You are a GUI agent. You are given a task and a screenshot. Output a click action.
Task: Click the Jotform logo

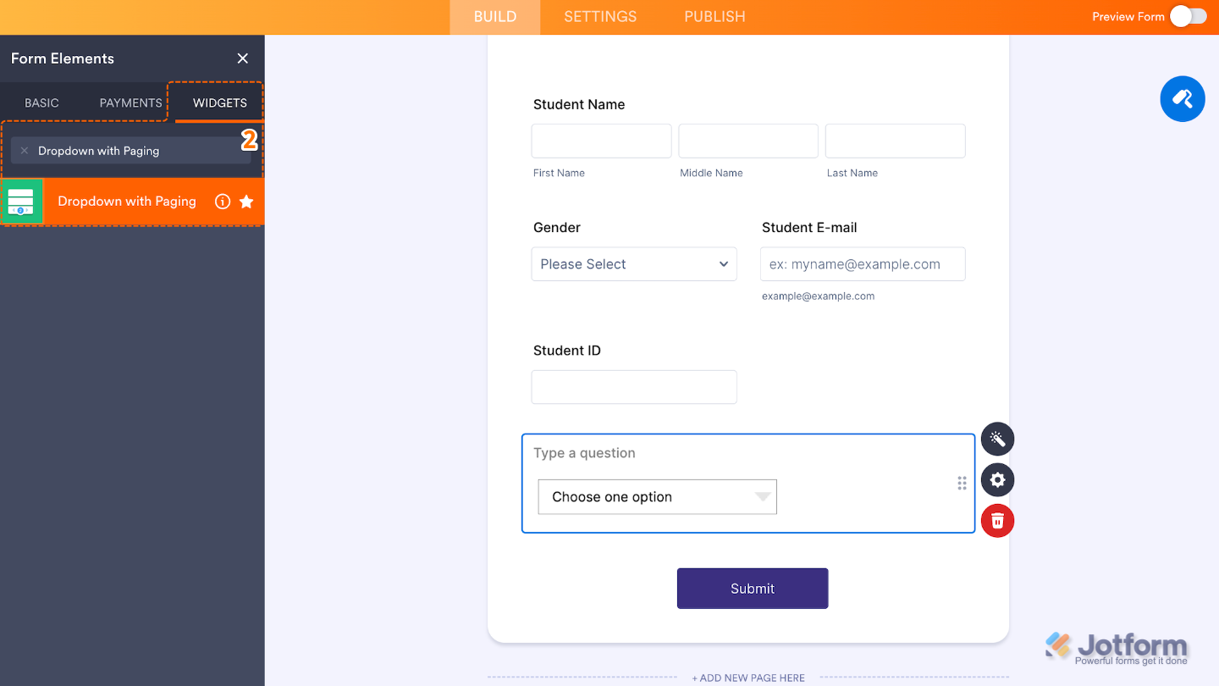click(1116, 645)
